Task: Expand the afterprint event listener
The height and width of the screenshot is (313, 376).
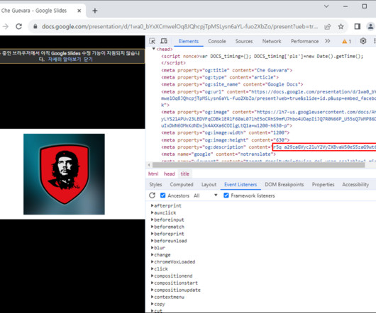Action: 153,205
